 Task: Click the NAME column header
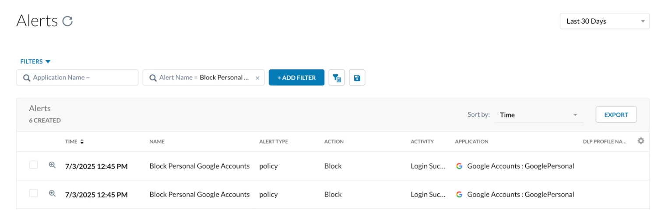[x=157, y=141]
